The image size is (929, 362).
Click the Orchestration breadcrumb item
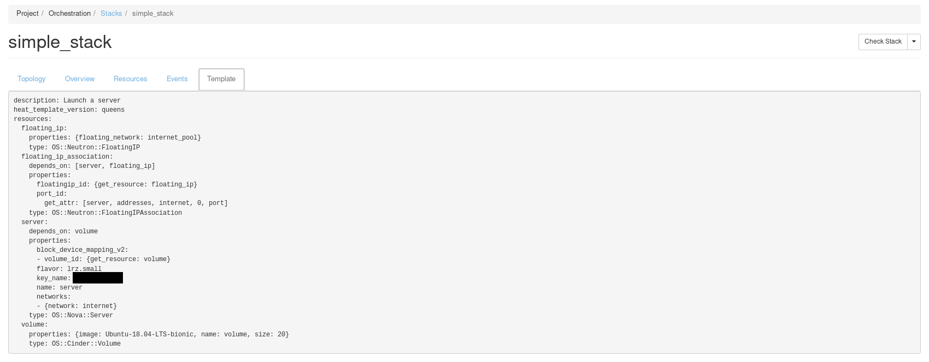pos(69,14)
